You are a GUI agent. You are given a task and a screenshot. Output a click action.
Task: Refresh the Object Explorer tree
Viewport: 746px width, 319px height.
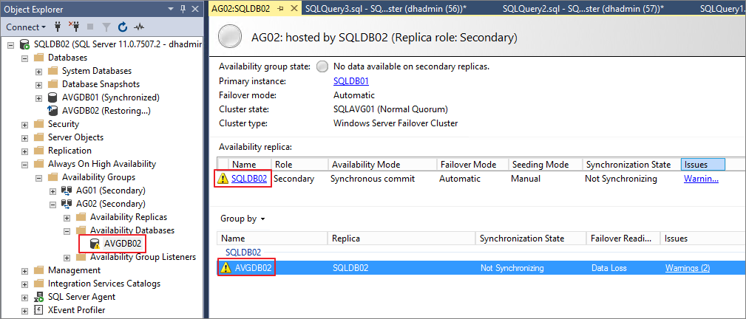pyautogui.click(x=122, y=27)
